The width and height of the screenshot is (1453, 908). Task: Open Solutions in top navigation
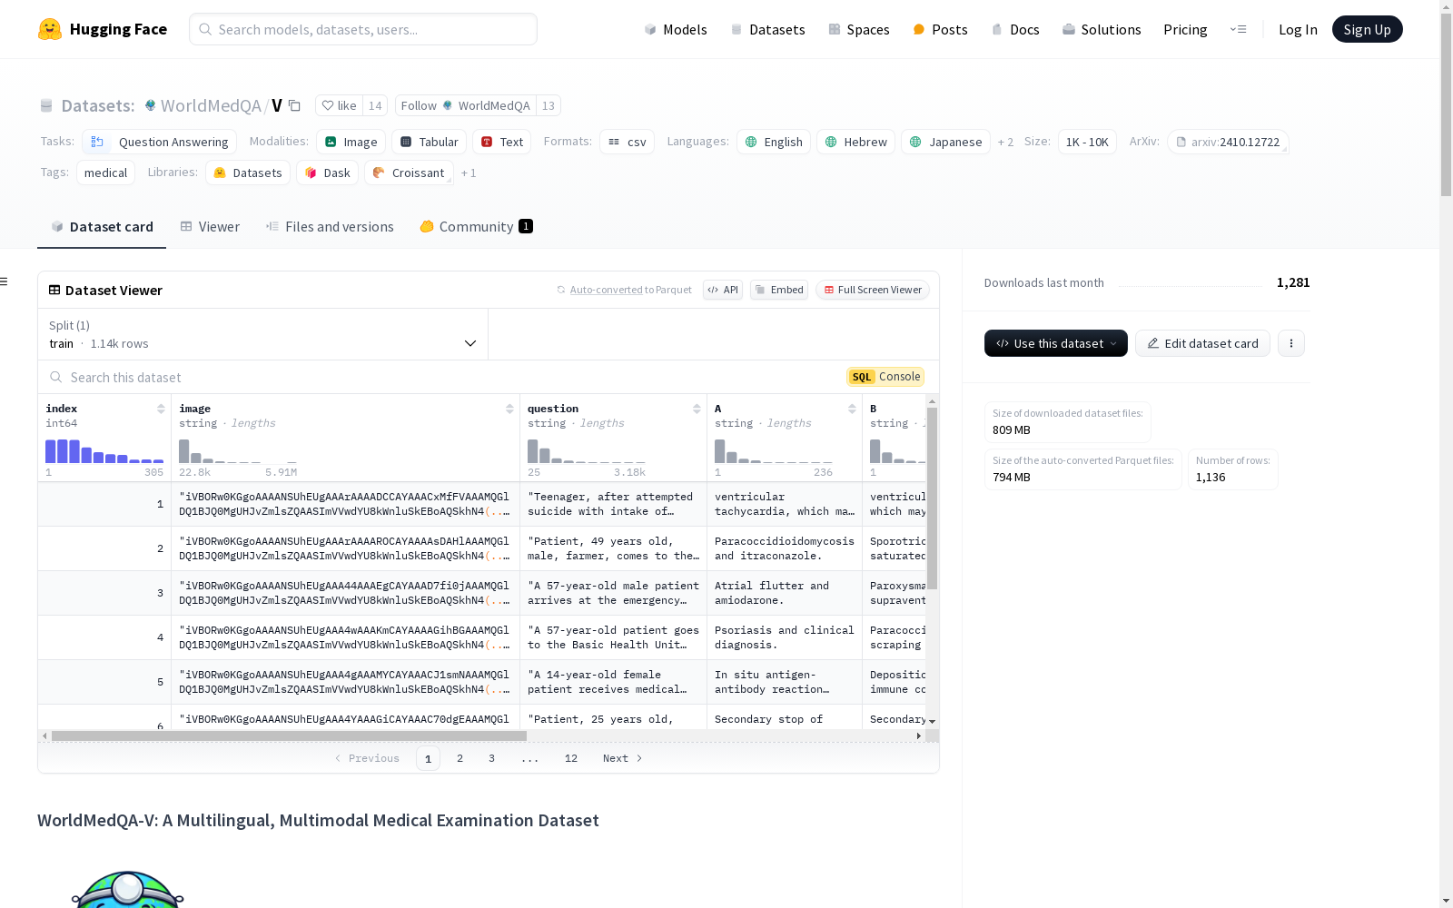1101,29
